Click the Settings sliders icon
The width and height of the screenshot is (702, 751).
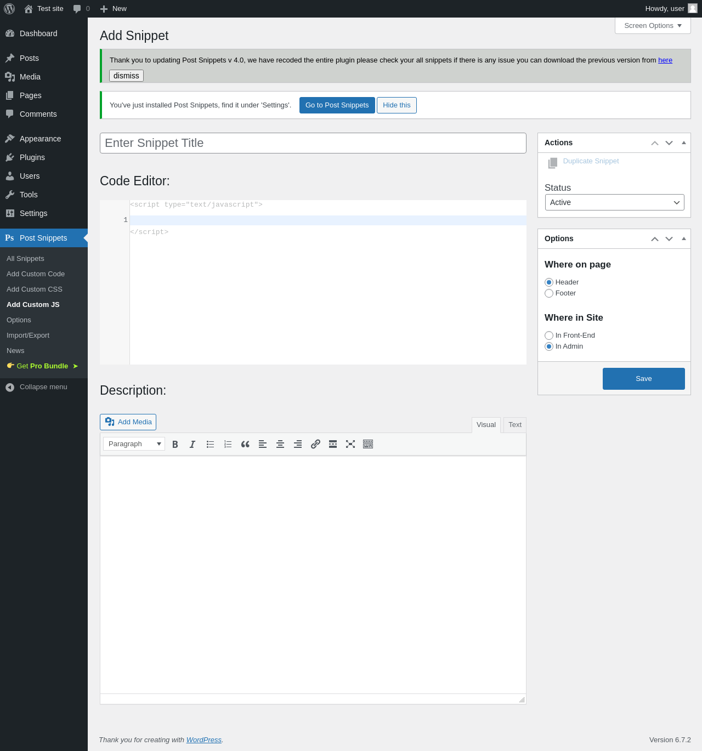tap(10, 213)
